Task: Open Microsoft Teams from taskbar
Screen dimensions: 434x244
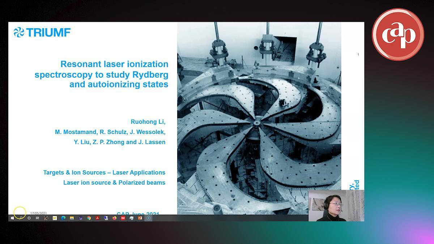Action: pos(80,218)
